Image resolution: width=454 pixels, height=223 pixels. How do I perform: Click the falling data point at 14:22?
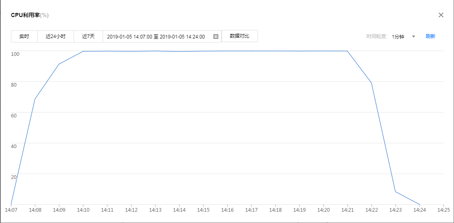372,83
